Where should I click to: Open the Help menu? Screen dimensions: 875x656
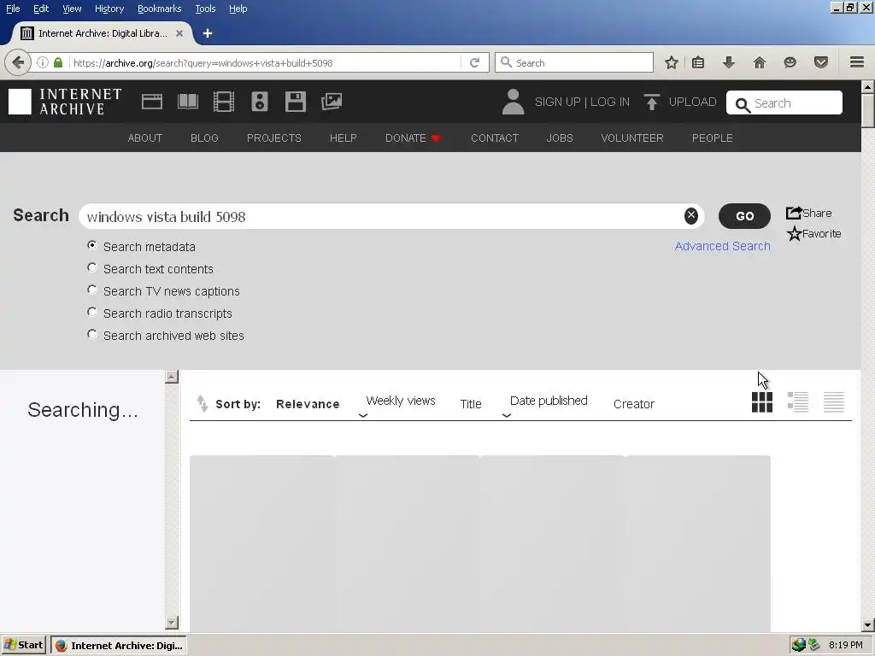coord(238,9)
